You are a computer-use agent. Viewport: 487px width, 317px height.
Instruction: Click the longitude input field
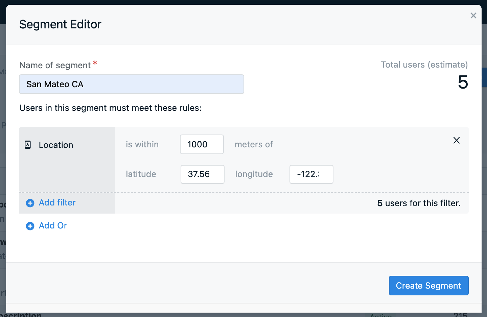tap(311, 174)
